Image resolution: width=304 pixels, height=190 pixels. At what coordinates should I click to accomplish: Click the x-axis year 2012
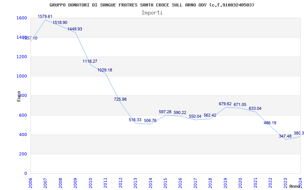point(120,183)
